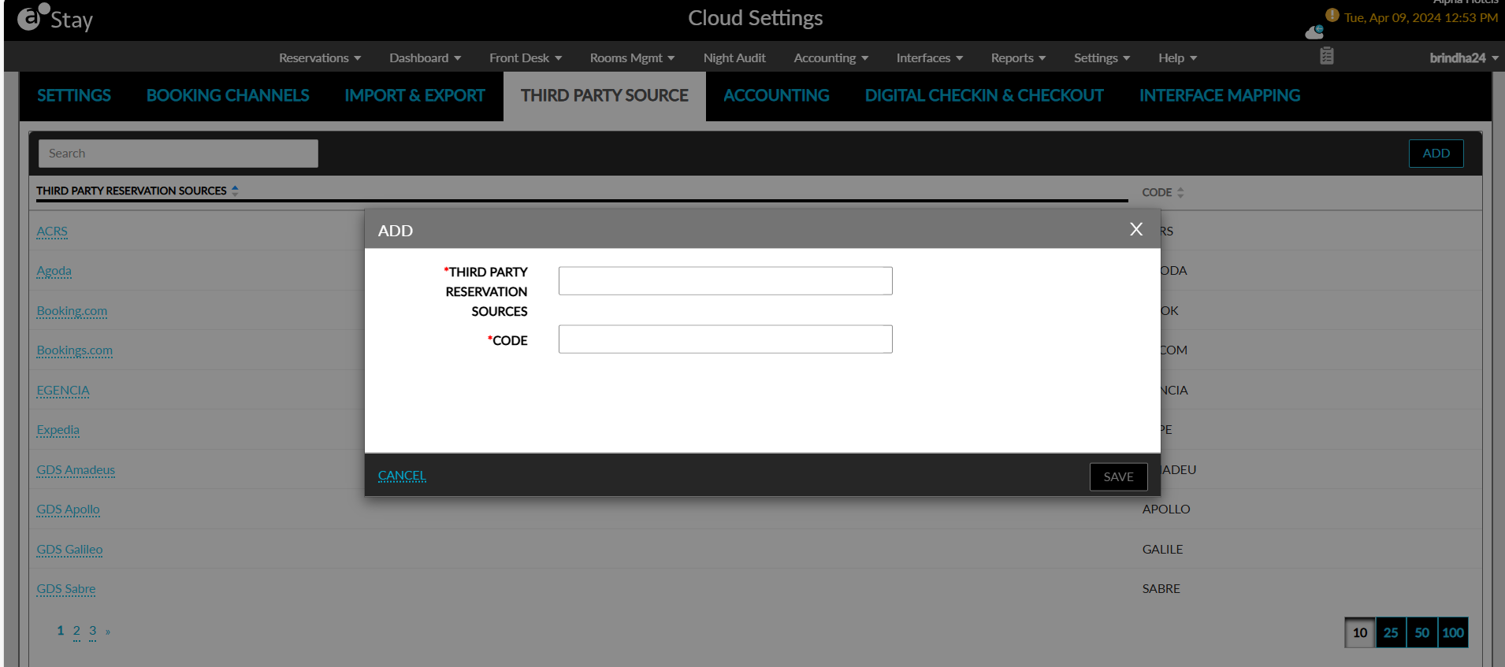Select the THIRD PARTY SOURCE tab
The image size is (1505, 667).
coord(604,95)
